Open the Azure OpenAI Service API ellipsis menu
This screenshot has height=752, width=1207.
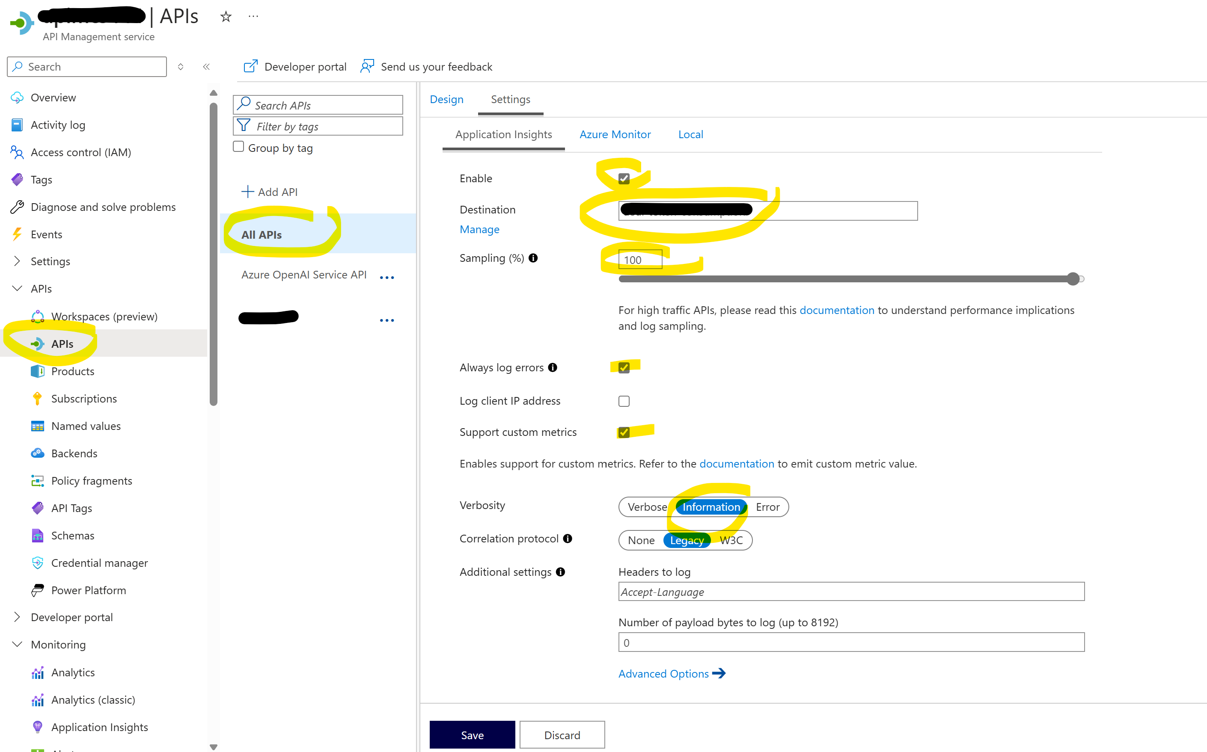[x=386, y=278]
